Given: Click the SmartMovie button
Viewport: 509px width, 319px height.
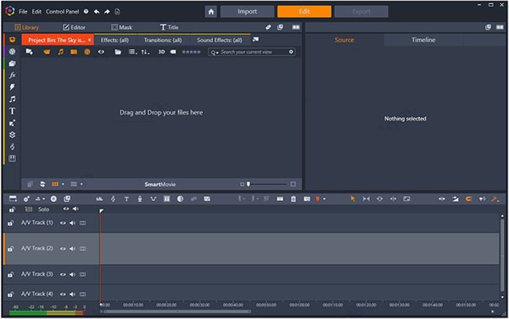Looking at the screenshot, I should (x=160, y=184).
